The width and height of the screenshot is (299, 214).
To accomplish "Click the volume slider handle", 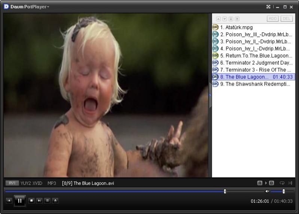I will tap(284, 191).
